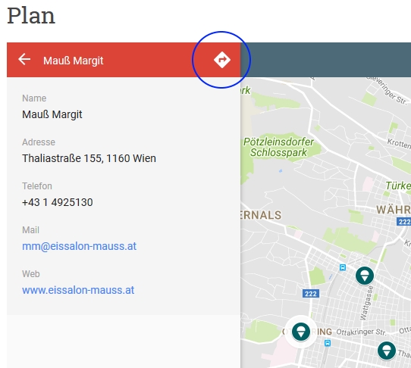The width and height of the screenshot is (411, 368).
Task: Click the 222 shield below Währing label
Action: click(404, 222)
